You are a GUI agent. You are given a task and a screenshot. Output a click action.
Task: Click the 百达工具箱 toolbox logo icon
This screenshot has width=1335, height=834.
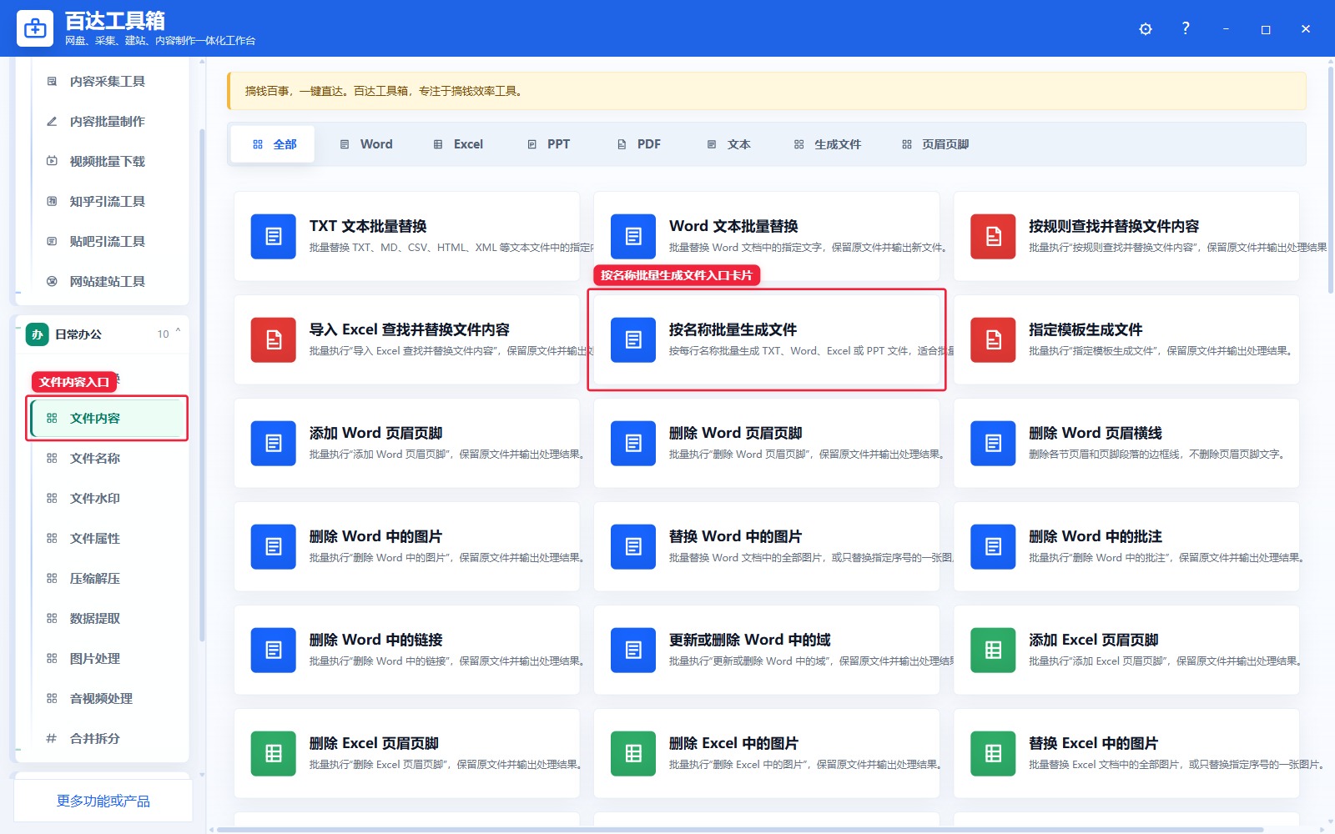(35, 29)
